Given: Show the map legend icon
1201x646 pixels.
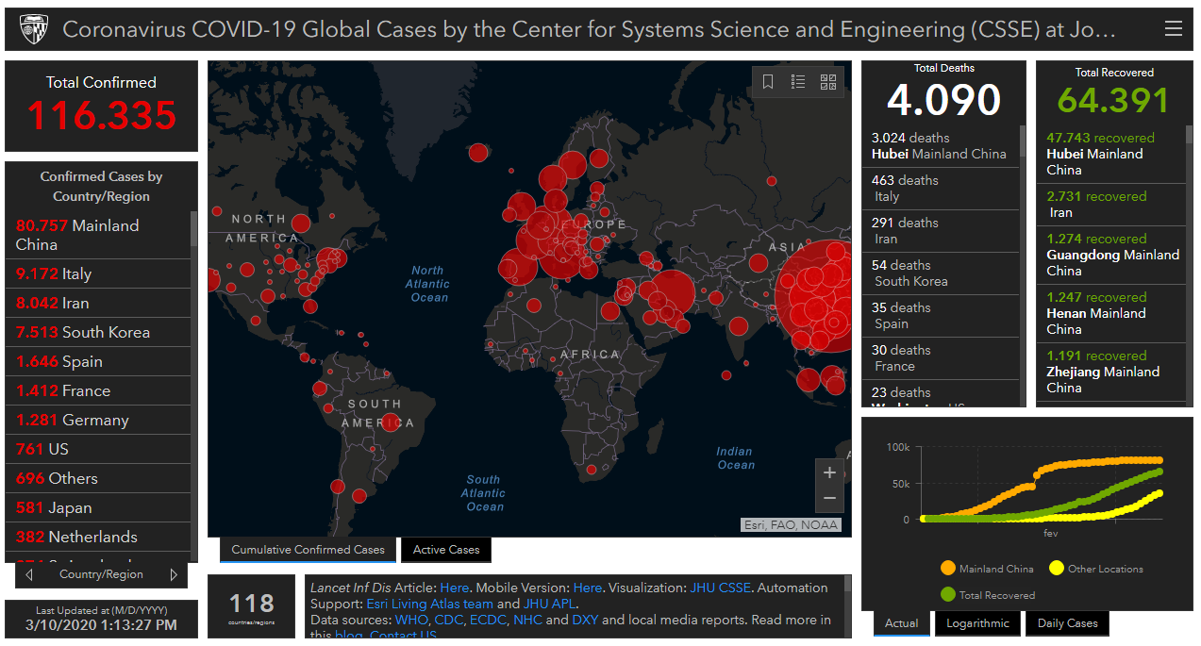Looking at the screenshot, I should [798, 82].
